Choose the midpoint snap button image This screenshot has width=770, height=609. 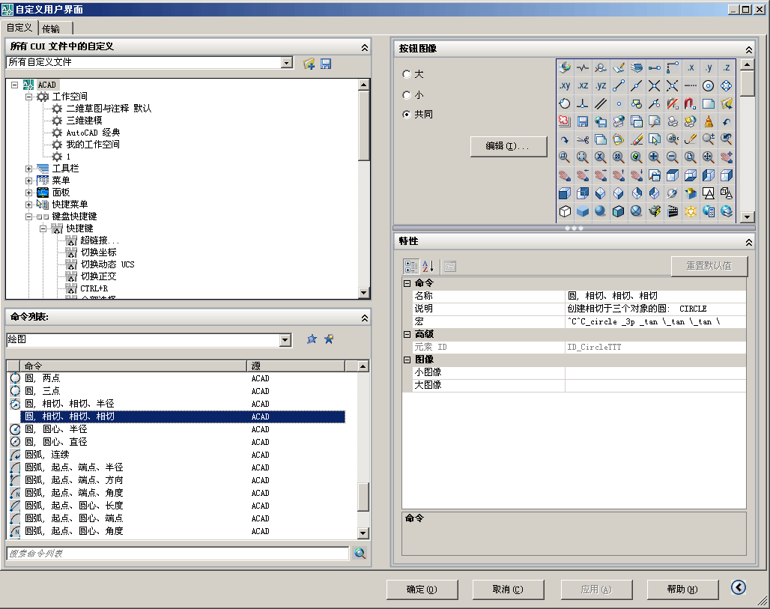[636, 86]
